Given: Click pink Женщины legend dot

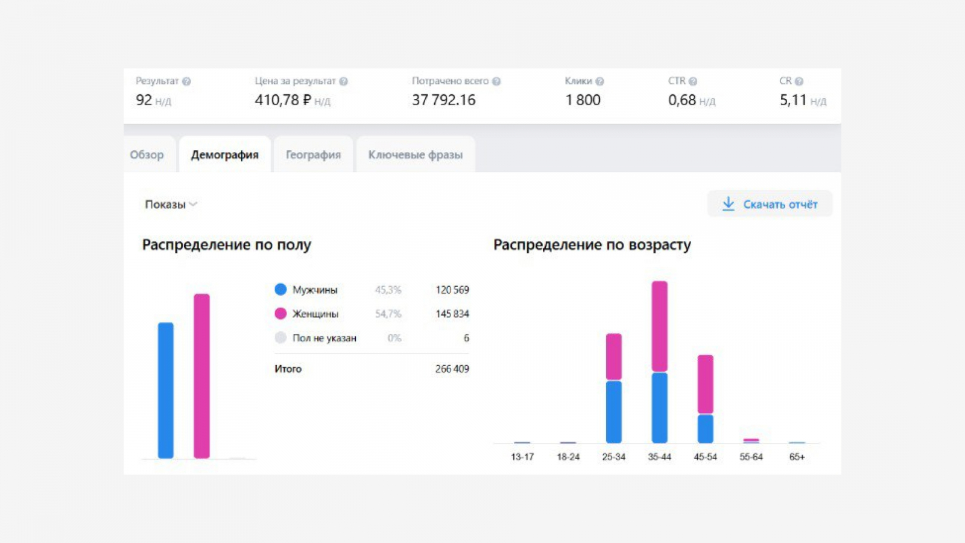Looking at the screenshot, I should click(280, 314).
